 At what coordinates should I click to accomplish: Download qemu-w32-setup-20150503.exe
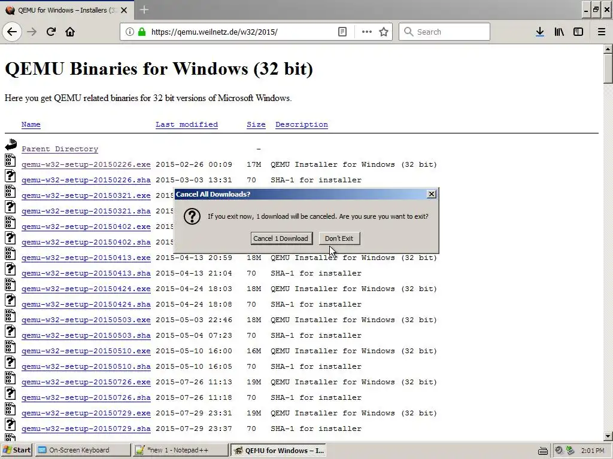86,320
